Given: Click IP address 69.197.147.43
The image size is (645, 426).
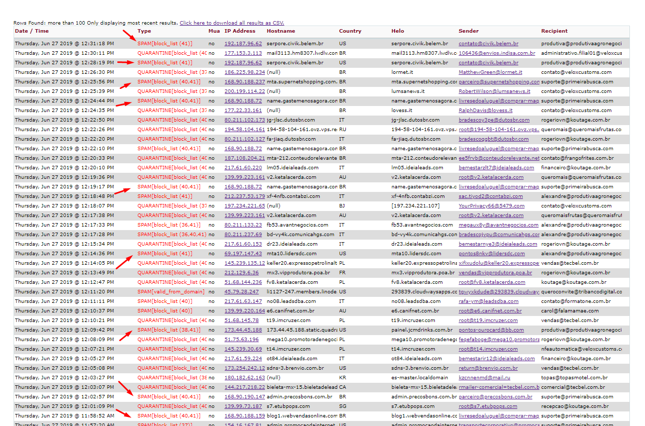Looking at the screenshot, I should [243, 253].
